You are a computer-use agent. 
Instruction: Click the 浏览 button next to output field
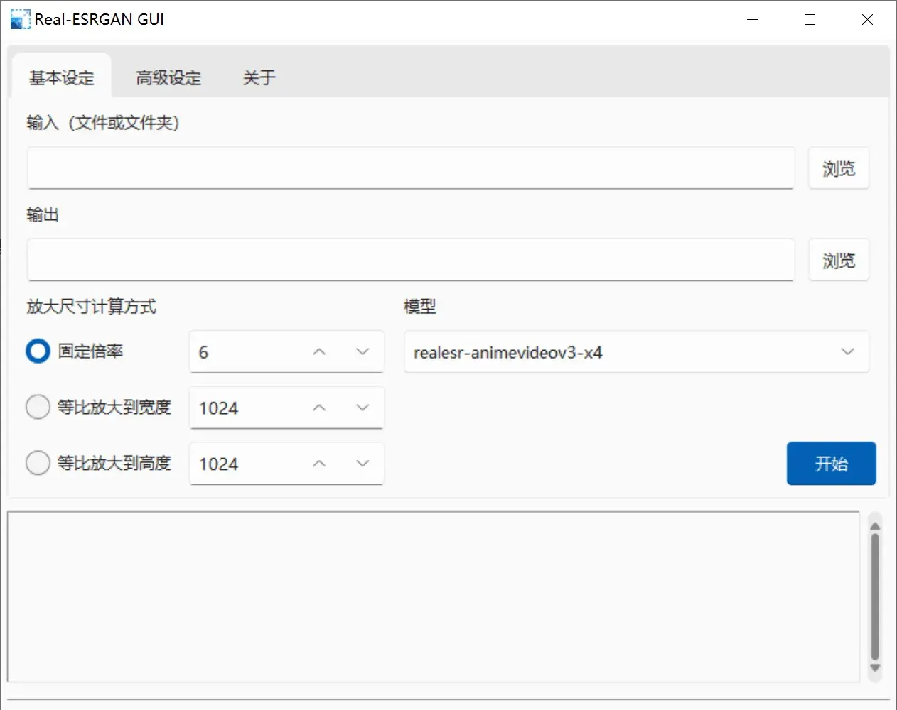click(x=839, y=261)
